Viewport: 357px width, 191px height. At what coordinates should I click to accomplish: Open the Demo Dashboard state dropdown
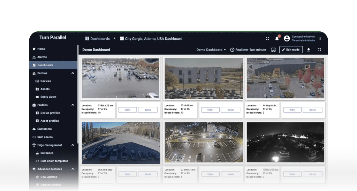click(x=211, y=49)
